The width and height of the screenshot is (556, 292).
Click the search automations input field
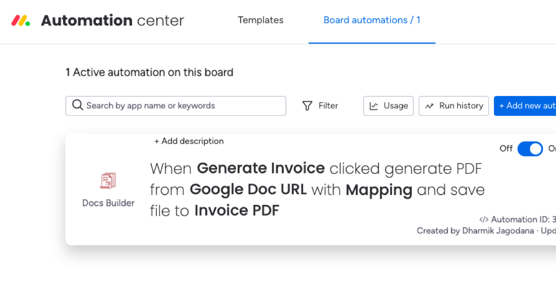(176, 106)
